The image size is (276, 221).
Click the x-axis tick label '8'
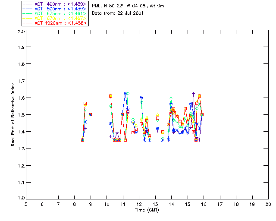75,204
